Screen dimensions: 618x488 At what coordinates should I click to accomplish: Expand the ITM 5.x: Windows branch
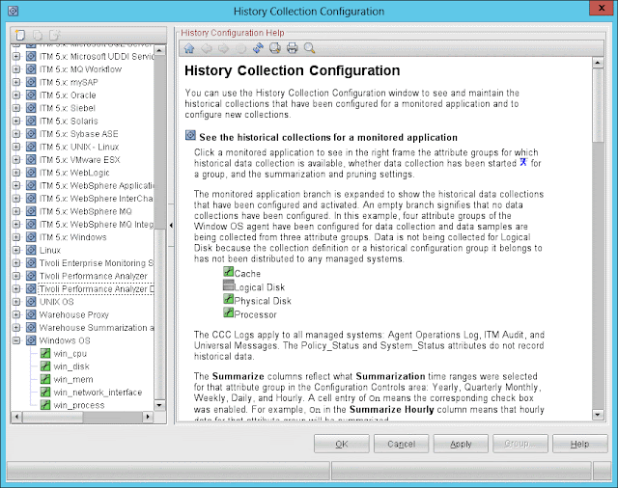coord(16,237)
